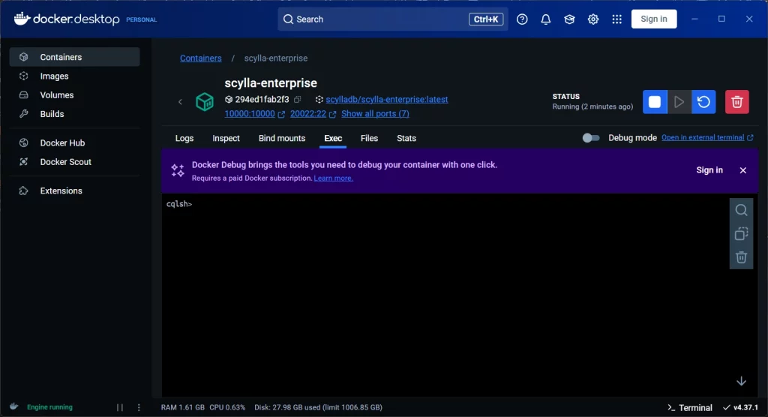
Task: Open port 10000:10000 link
Action: pos(249,113)
